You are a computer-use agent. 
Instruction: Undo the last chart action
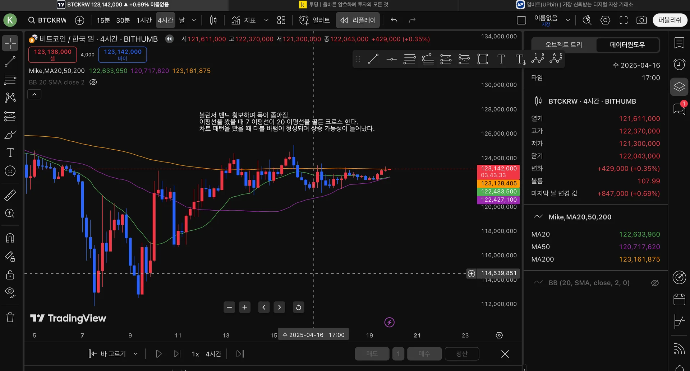pyautogui.click(x=394, y=20)
